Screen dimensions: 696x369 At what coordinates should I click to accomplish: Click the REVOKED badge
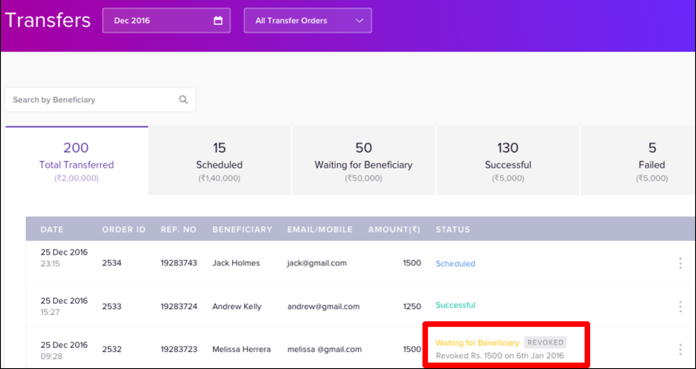point(545,342)
